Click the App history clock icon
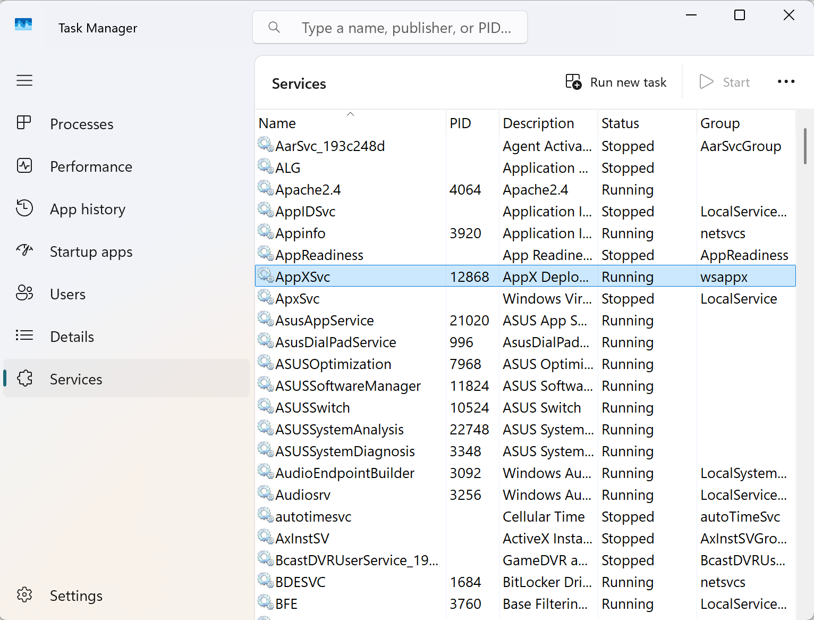This screenshot has height=620, width=814. 24,208
